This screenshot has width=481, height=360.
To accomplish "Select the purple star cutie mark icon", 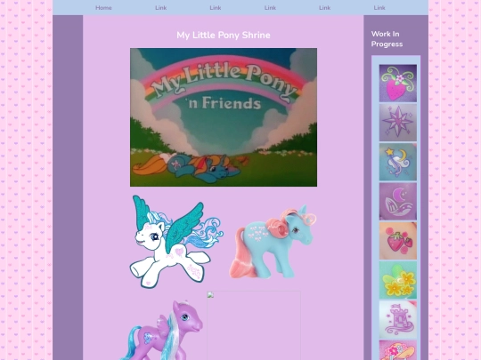I will (398, 122).
